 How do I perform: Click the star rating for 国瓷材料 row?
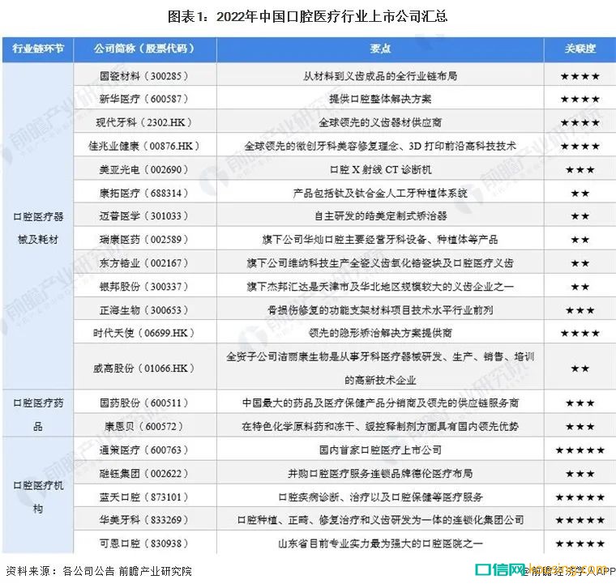point(580,76)
